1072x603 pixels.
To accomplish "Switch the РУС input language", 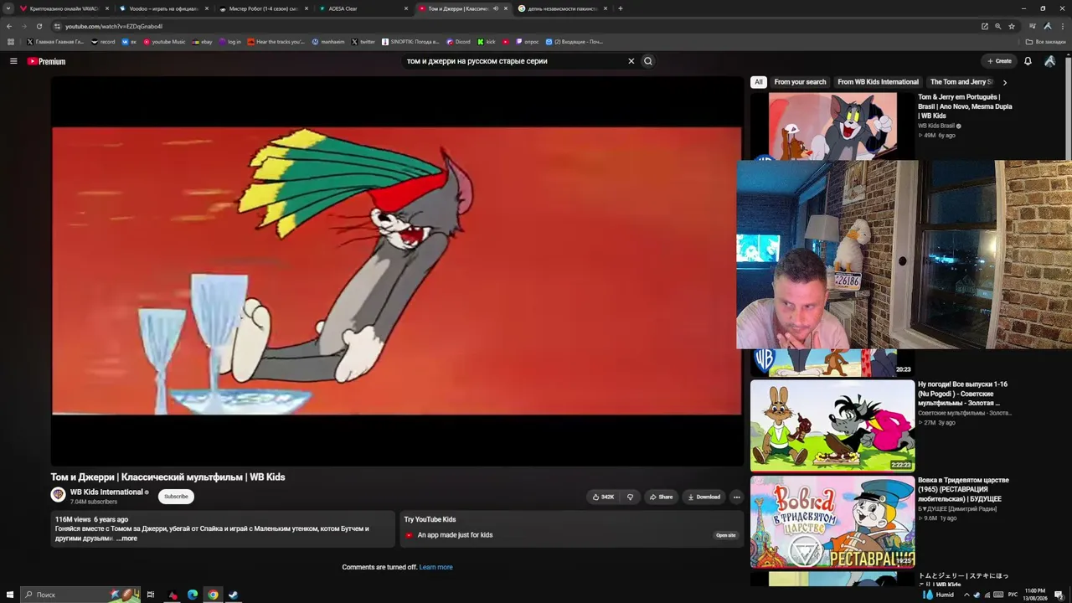I will (x=1012, y=595).
